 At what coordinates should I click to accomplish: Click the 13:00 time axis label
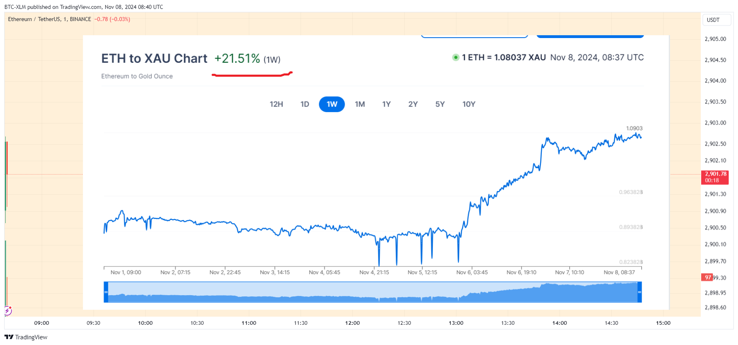click(x=456, y=323)
